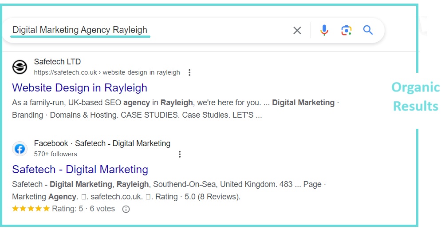Click the Facebook favicon icon

point(20,149)
